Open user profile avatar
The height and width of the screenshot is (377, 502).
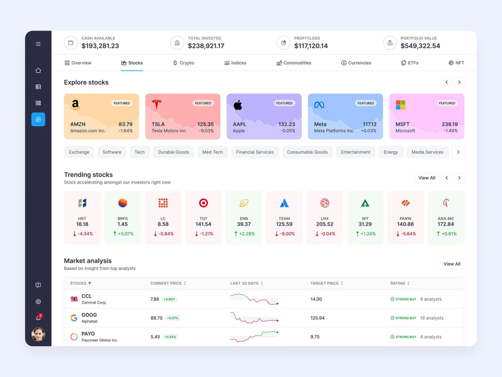point(38,334)
